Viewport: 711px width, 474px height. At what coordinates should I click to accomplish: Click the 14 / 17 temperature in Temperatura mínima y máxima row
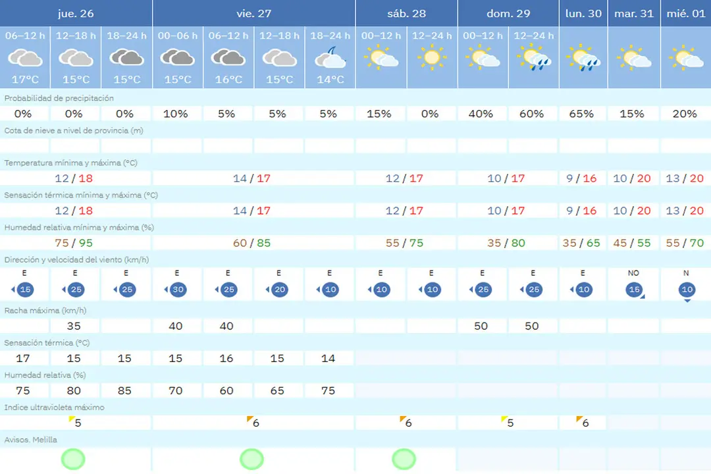(251, 178)
